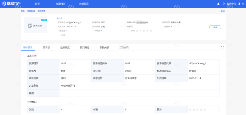Click the 查看量 count 41
Viewport: 246px width, 115px height.
click(67, 31)
